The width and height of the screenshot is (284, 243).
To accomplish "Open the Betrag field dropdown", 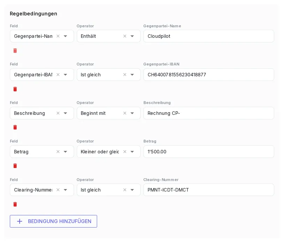I will coord(65,152).
